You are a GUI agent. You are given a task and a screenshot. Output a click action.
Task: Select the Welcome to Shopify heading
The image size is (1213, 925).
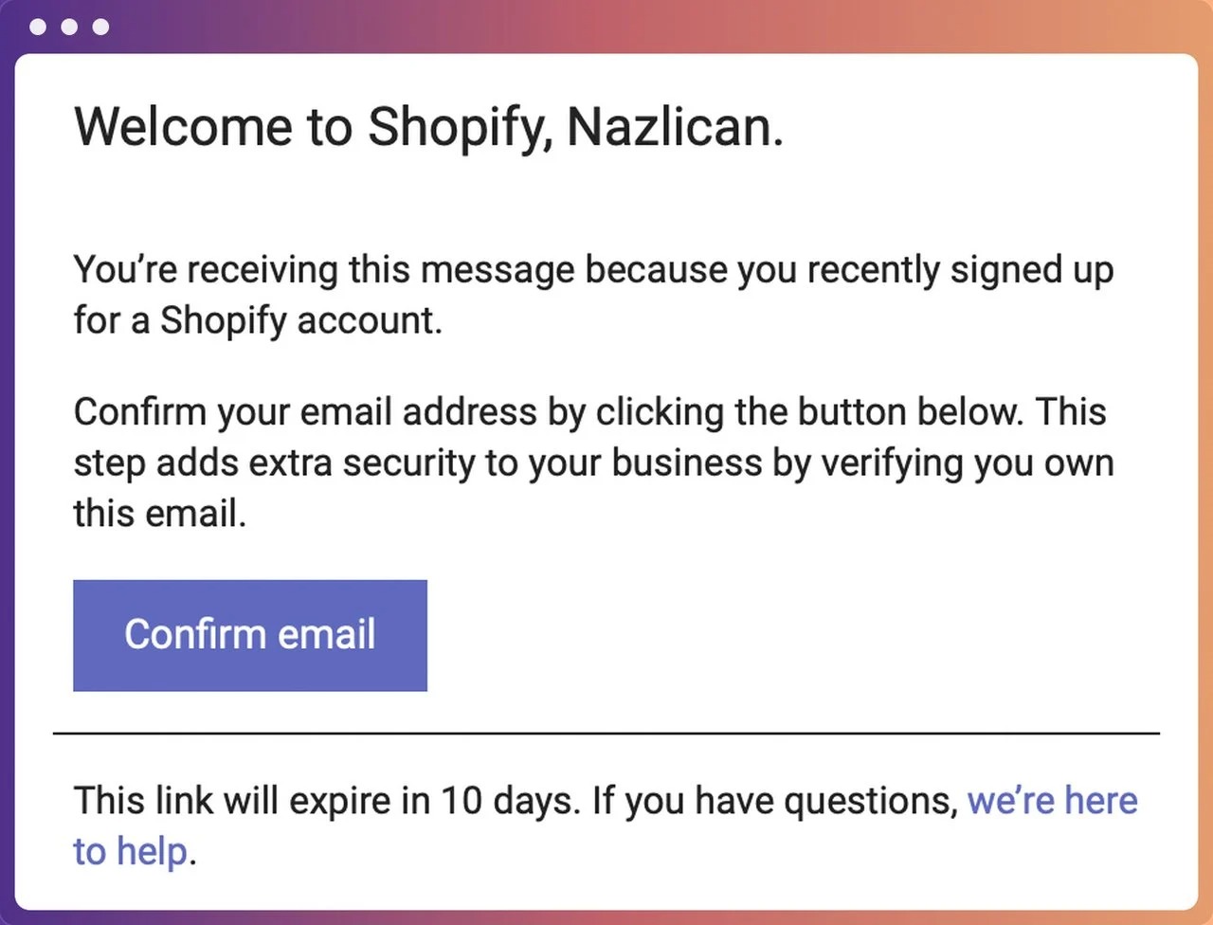pyautogui.click(x=428, y=128)
